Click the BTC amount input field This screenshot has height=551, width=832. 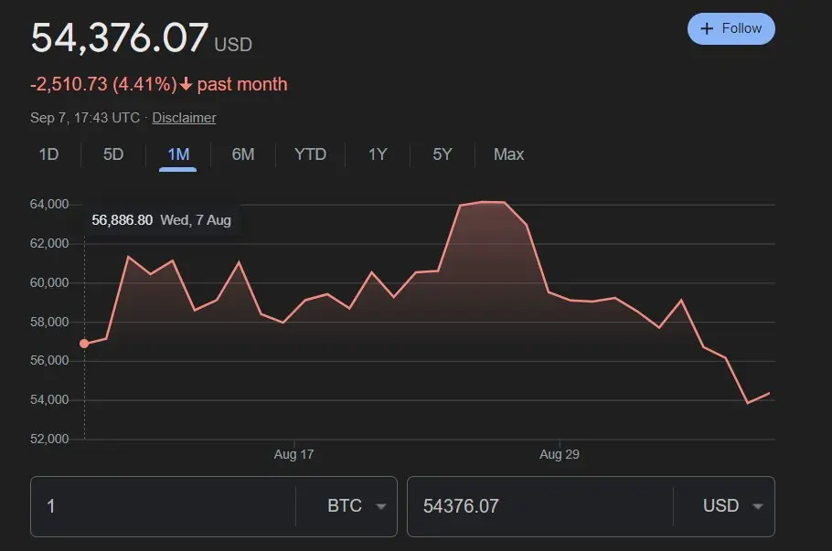[x=163, y=506]
